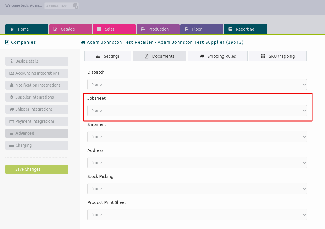This screenshot has width=325, height=229.
Task: Click the Save Changes button
Action: point(37,169)
